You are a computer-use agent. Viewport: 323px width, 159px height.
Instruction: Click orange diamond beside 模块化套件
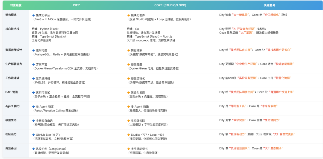coord(129,15)
